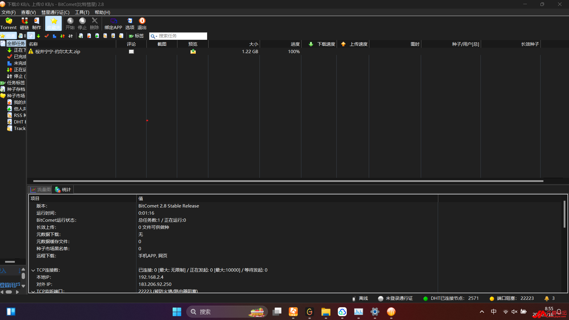Show hidden system tray icons
The width and height of the screenshot is (569, 320).
(x=482, y=312)
